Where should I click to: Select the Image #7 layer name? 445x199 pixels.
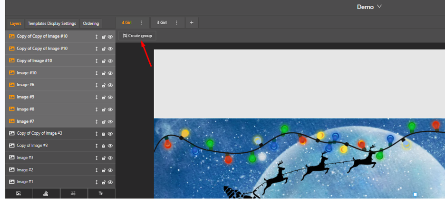(x=26, y=121)
